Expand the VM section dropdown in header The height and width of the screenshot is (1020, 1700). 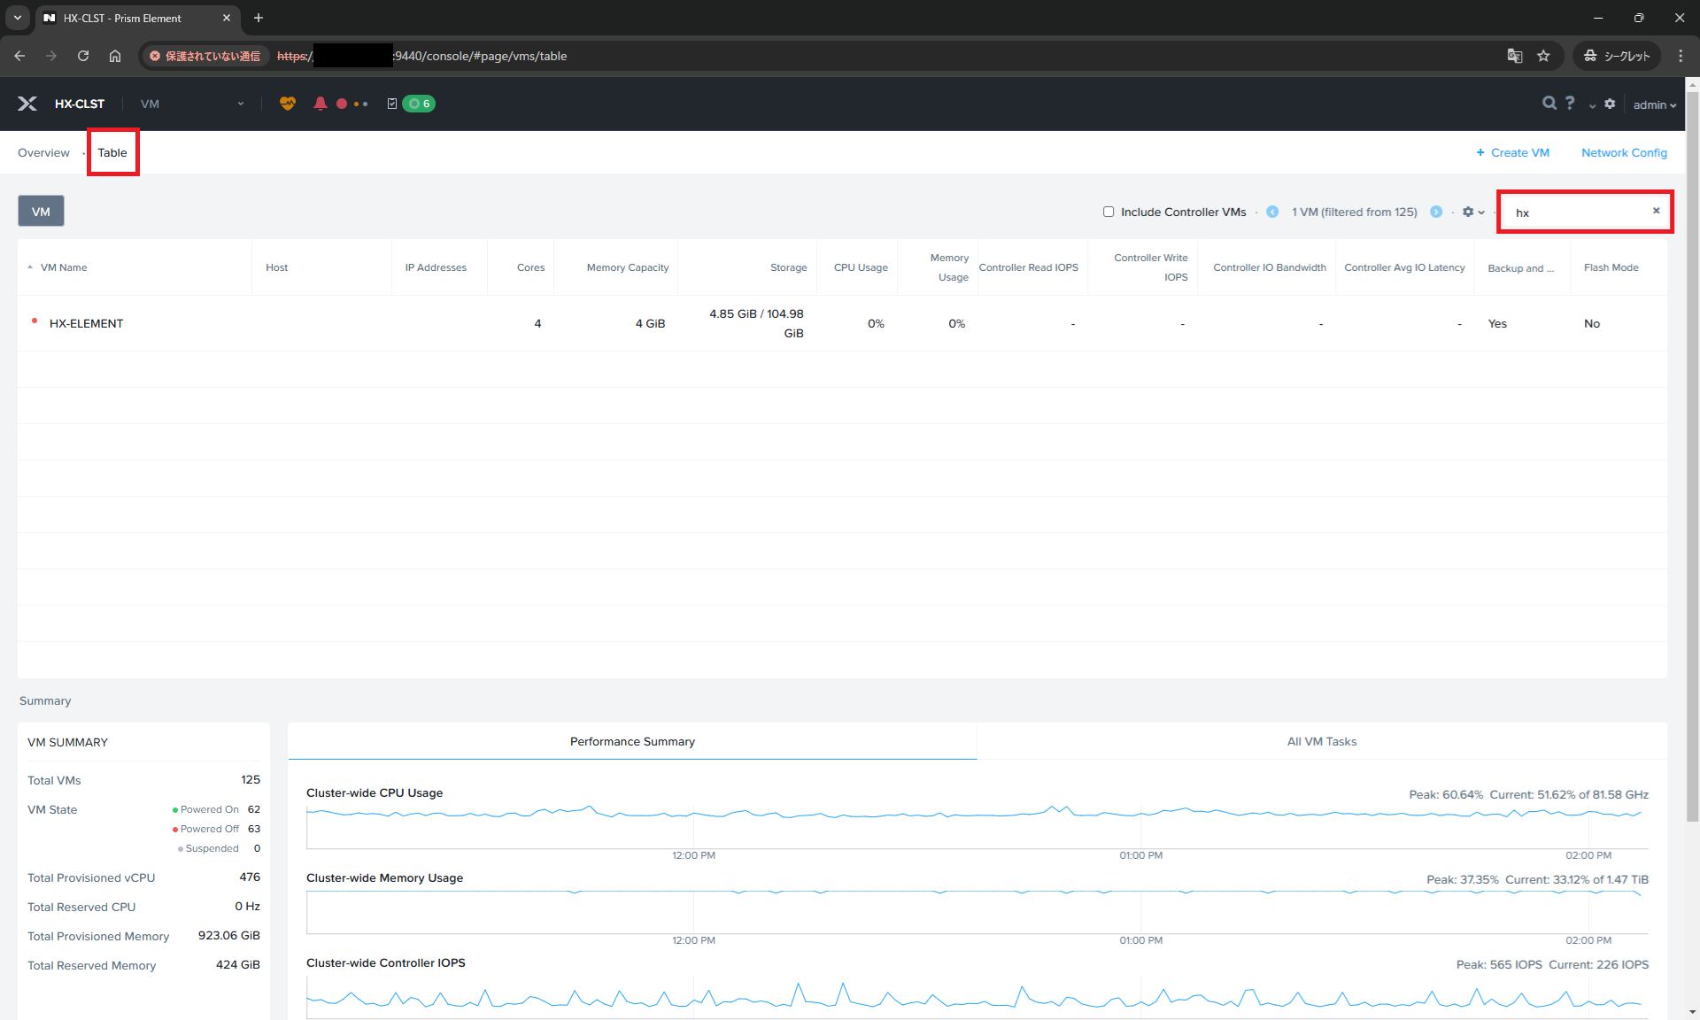click(192, 104)
